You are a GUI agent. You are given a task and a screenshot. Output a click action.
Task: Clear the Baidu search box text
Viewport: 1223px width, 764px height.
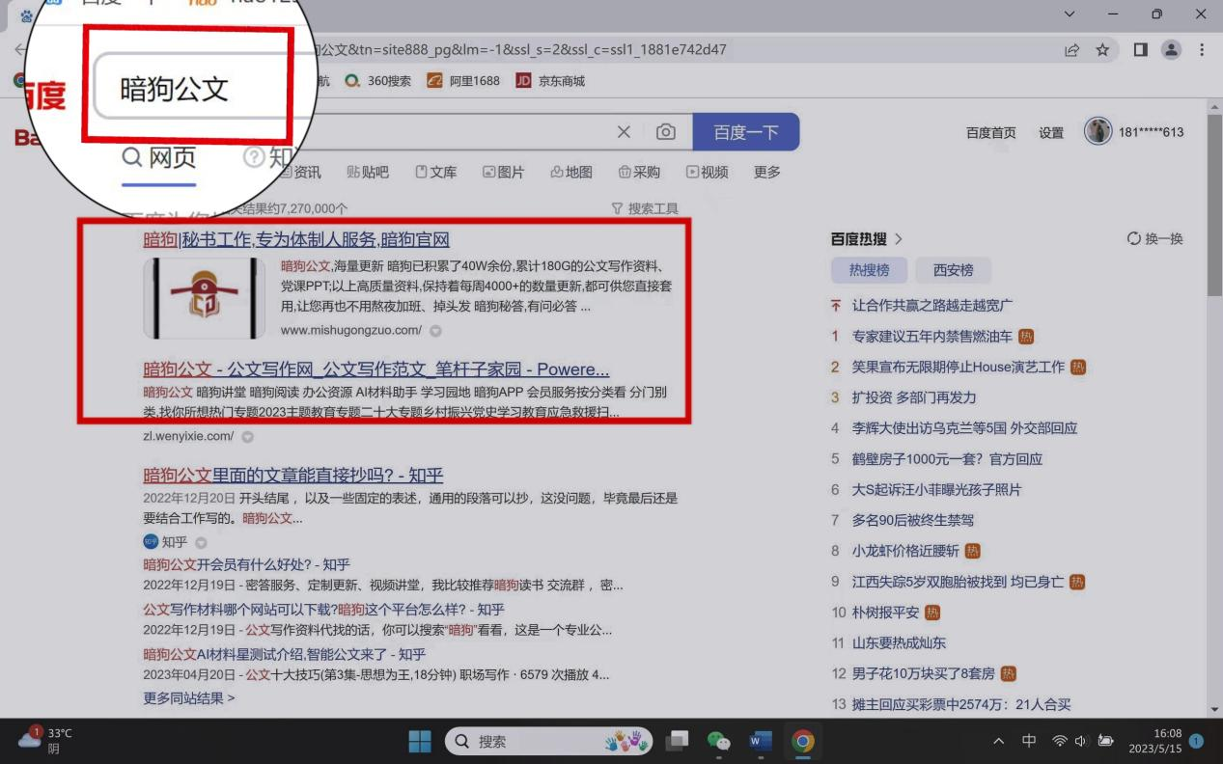click(624, 132)
